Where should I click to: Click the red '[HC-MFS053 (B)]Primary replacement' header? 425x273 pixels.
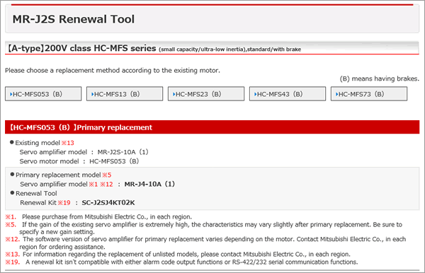pos(212,127)
